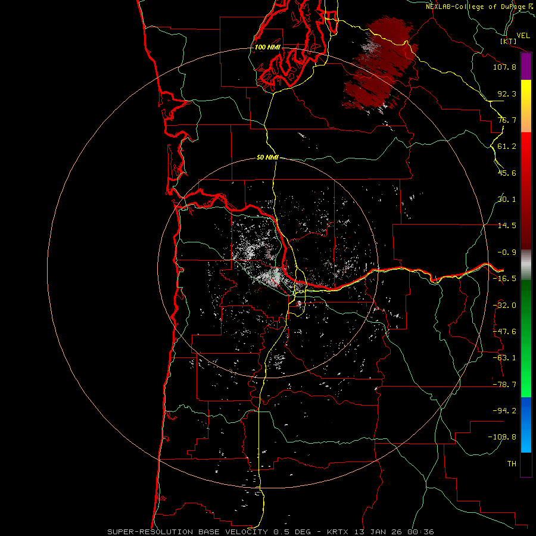Click the 100 NMI range ring label
The image size is (536, 536).
[267, 47]
